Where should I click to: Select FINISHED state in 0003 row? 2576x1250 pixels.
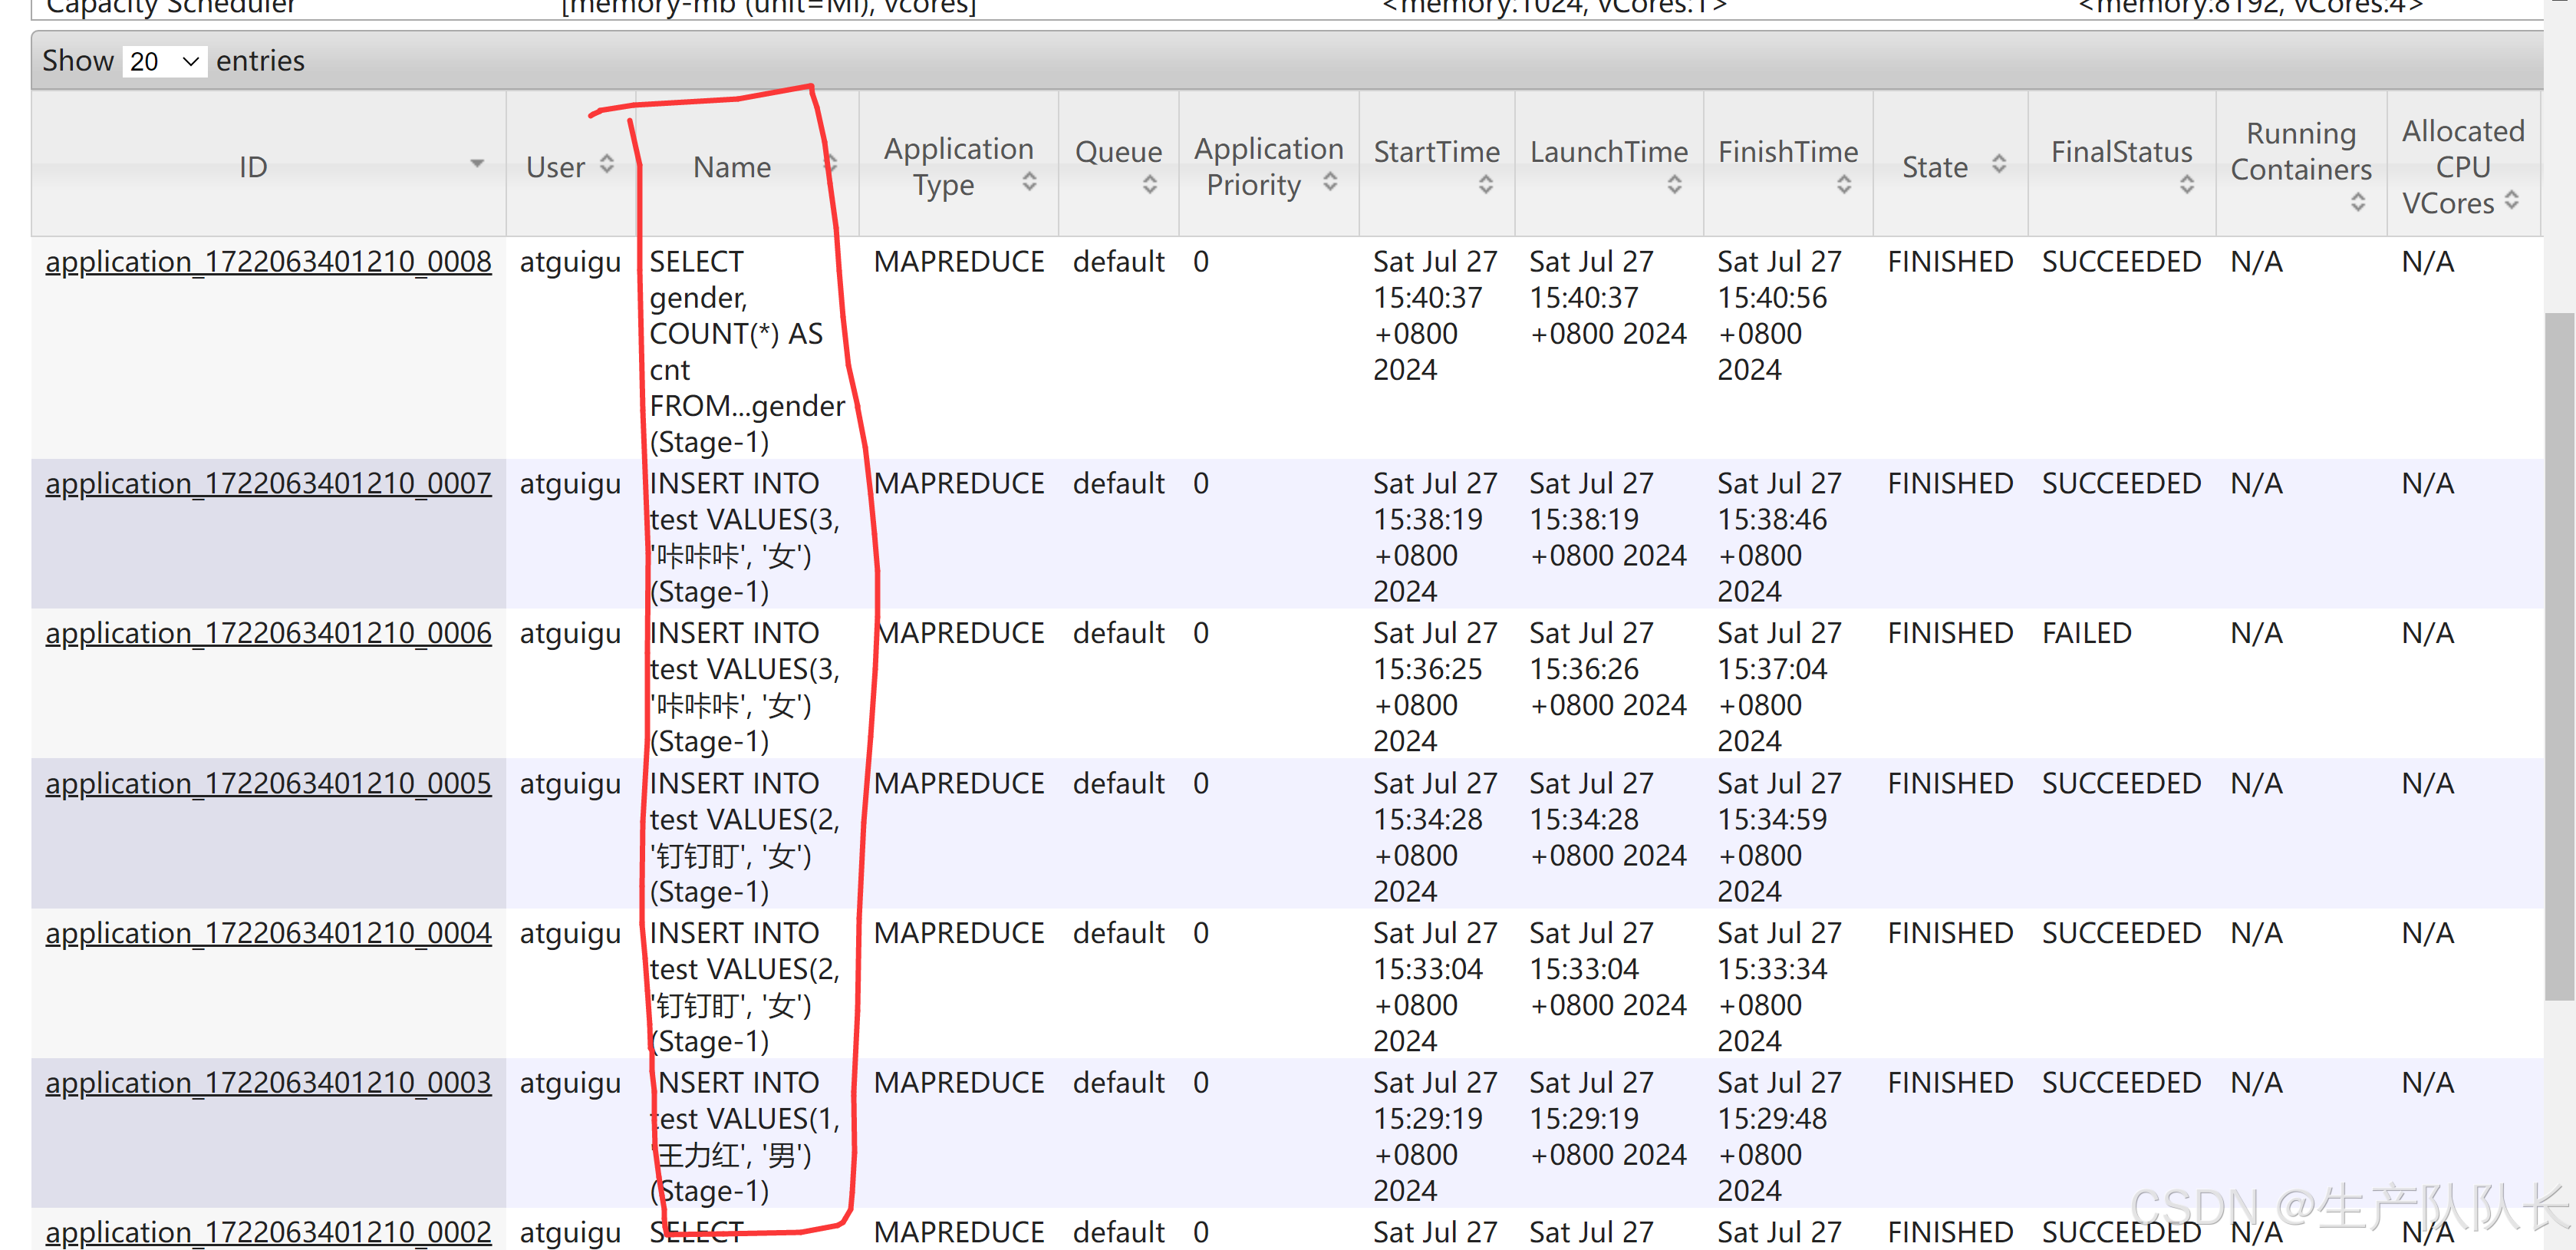[1950, 1084]
